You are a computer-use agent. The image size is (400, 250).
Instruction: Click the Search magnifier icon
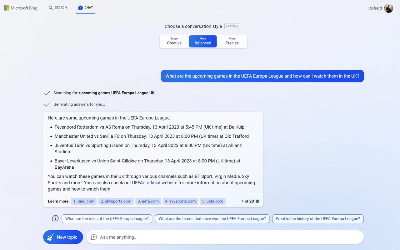(x=51, y=8)
